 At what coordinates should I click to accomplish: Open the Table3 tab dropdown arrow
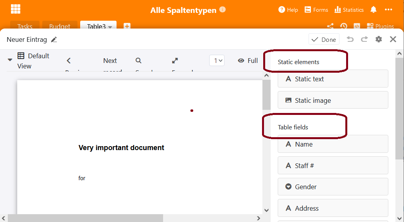tap(110, 27)
